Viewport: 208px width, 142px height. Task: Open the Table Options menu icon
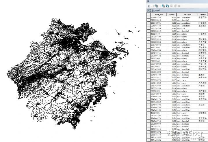[x=149, y=6]
